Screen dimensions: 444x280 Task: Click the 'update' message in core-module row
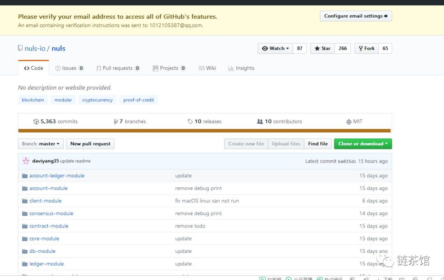183,239
